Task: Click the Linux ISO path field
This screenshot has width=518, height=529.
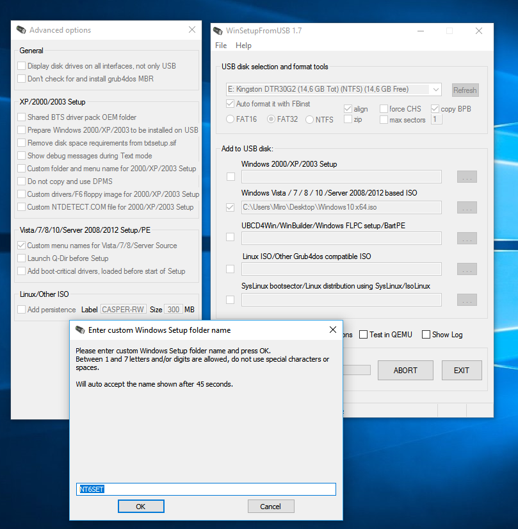Action: point(341,269)
